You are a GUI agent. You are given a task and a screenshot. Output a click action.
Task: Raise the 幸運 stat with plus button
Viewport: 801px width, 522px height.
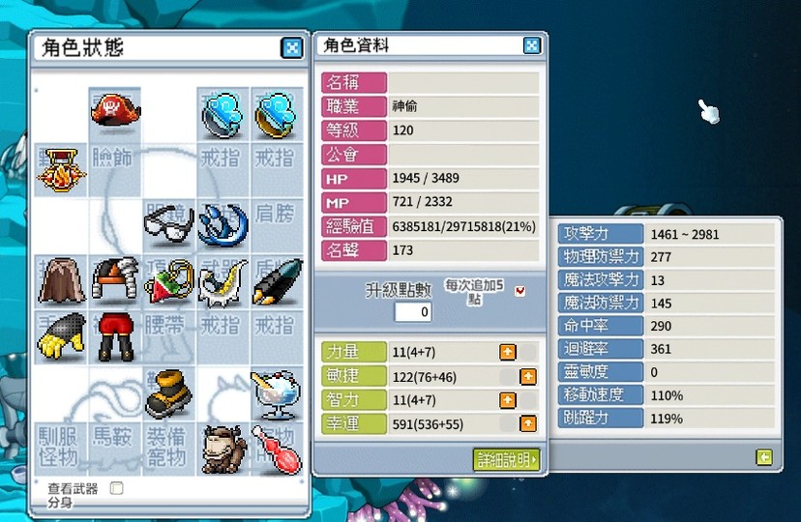point(528,423)
